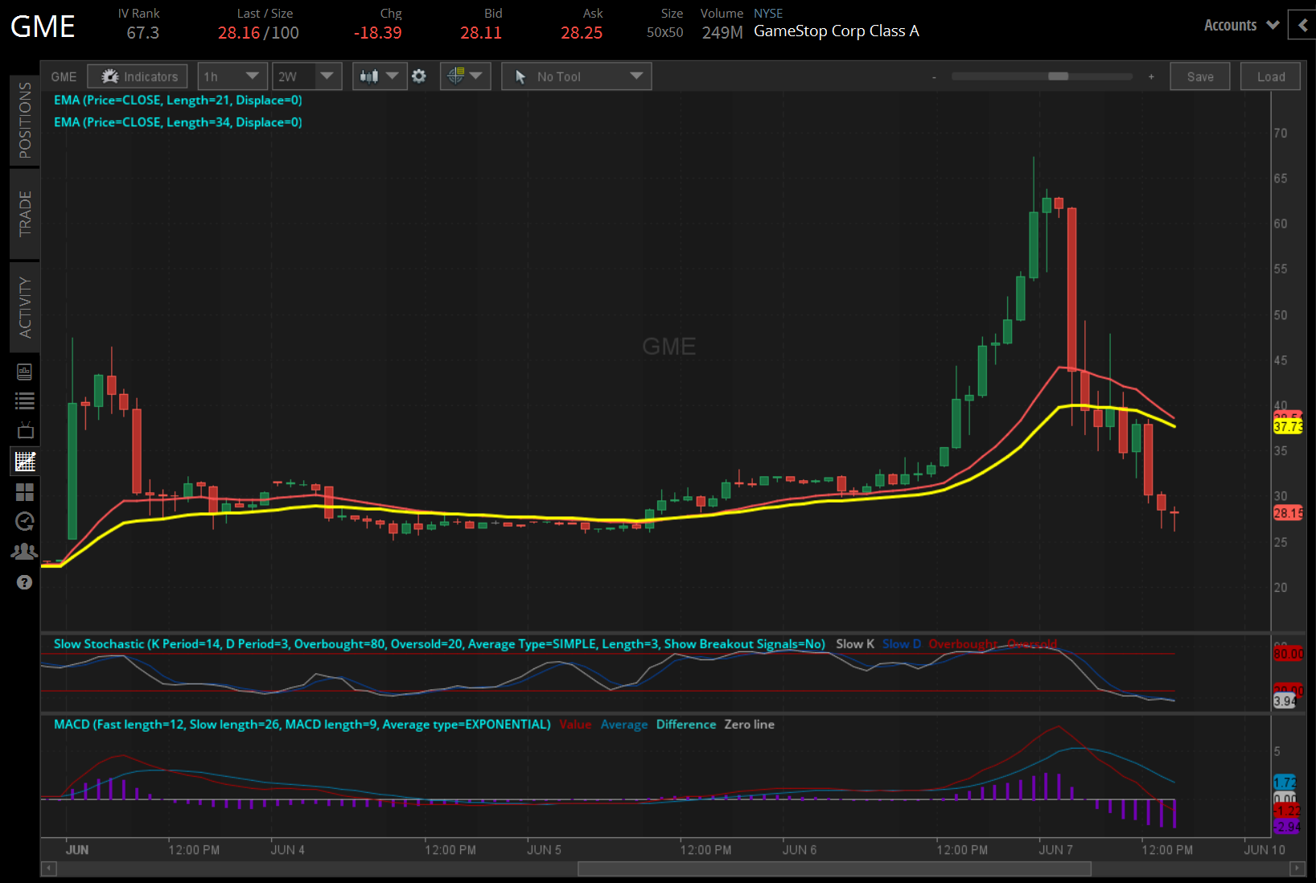This screenshot has width=1316, height=883.
Task: Click the horizontal chart scrollbar thumb
Action: [x=834, y=869]
